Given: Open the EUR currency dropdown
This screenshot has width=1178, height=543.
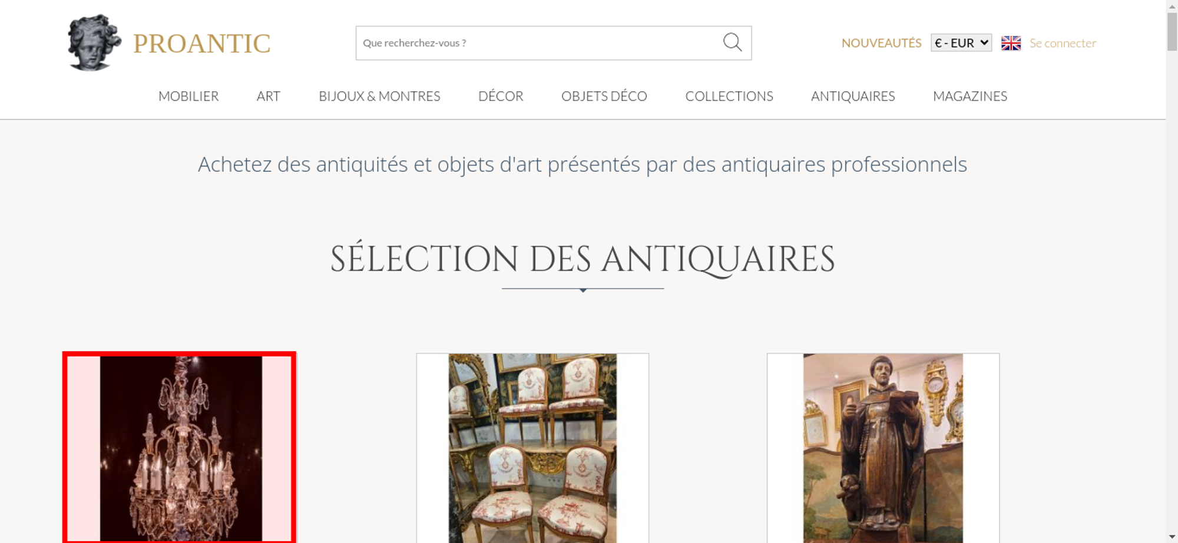Looking at the screenshot, I should 961,43.
